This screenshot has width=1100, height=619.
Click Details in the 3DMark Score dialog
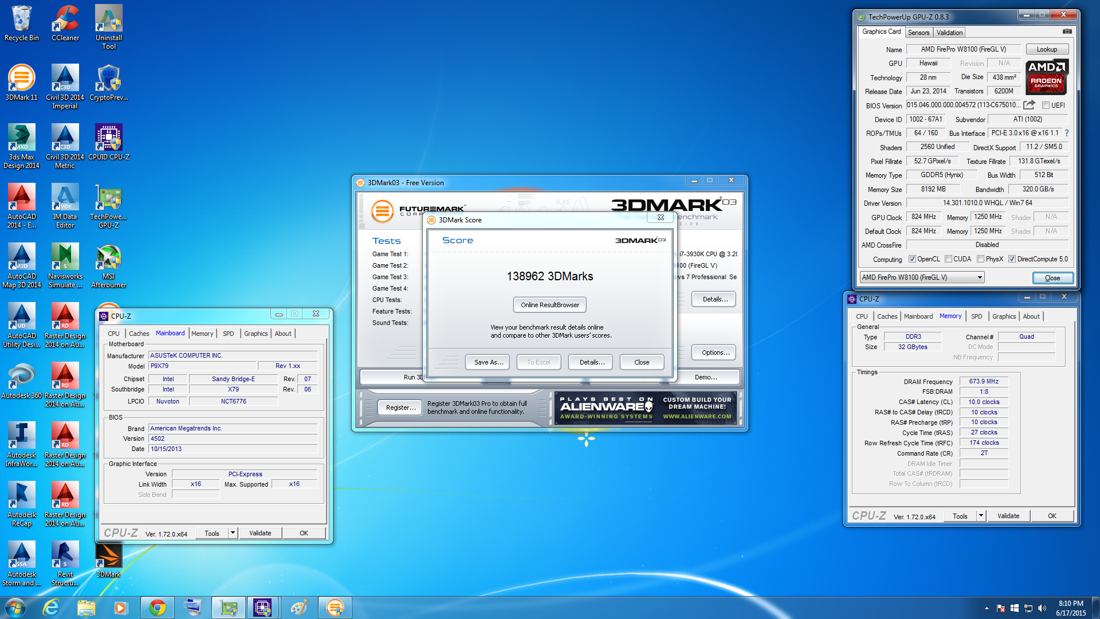(x=591, y=362)
